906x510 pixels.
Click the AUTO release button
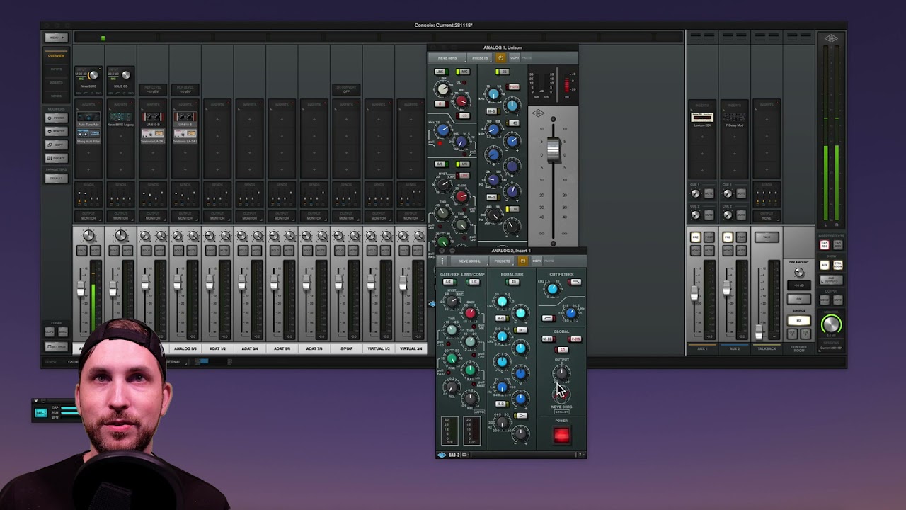[x=478, y=412]
